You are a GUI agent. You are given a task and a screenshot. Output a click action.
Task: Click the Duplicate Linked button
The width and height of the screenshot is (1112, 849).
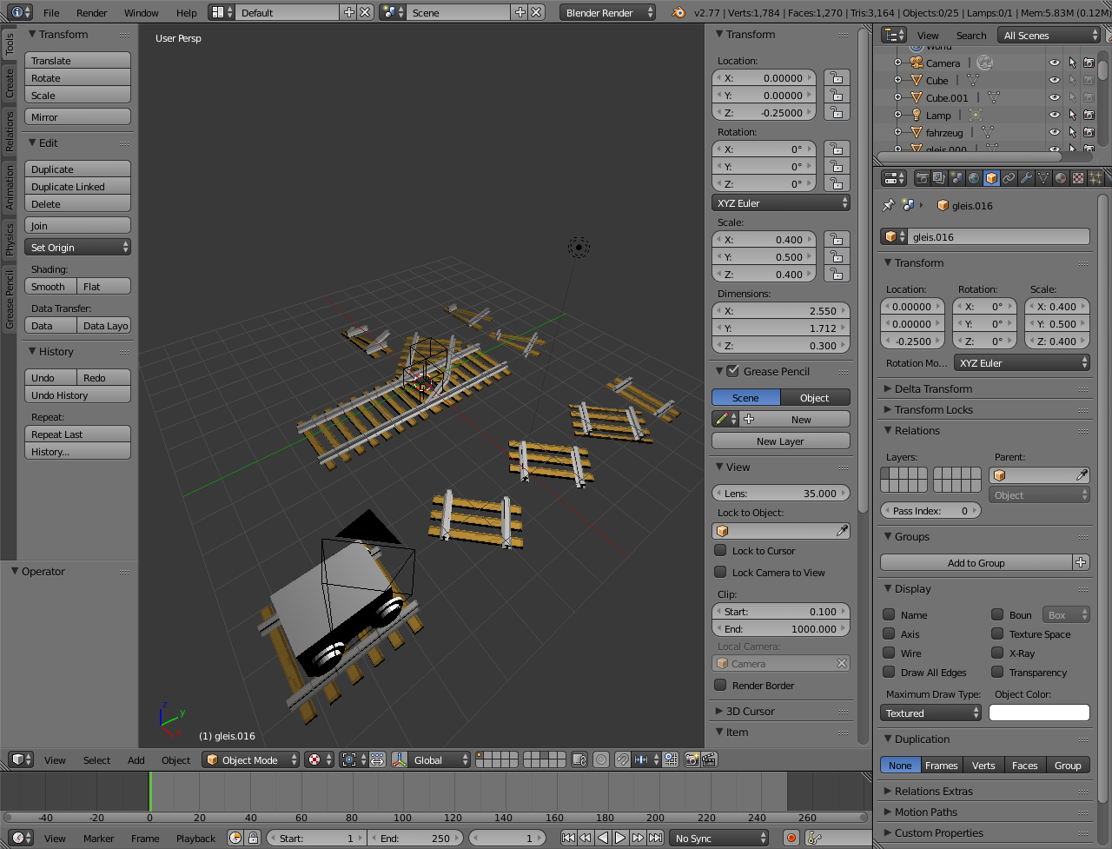[x=78, y=187]
